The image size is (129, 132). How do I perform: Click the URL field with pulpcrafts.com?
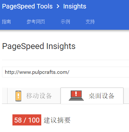pos(65,72)
